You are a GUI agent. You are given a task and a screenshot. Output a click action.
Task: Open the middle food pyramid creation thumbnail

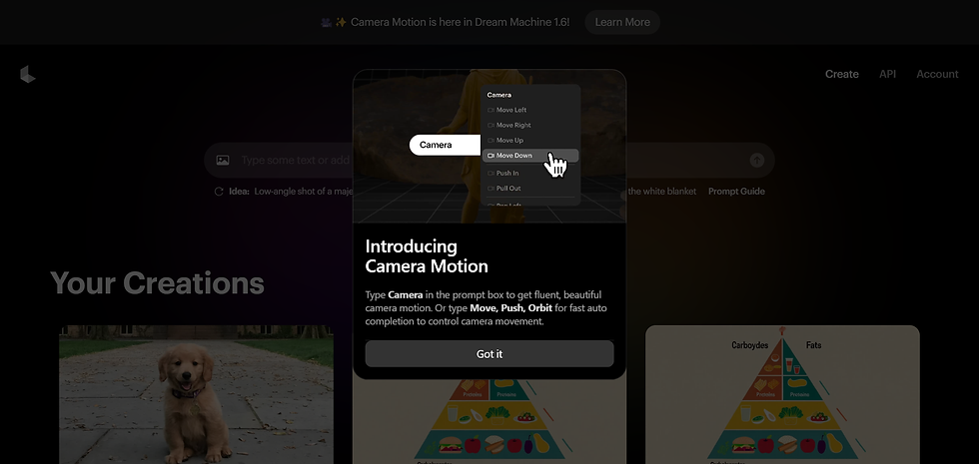[489, 421]
